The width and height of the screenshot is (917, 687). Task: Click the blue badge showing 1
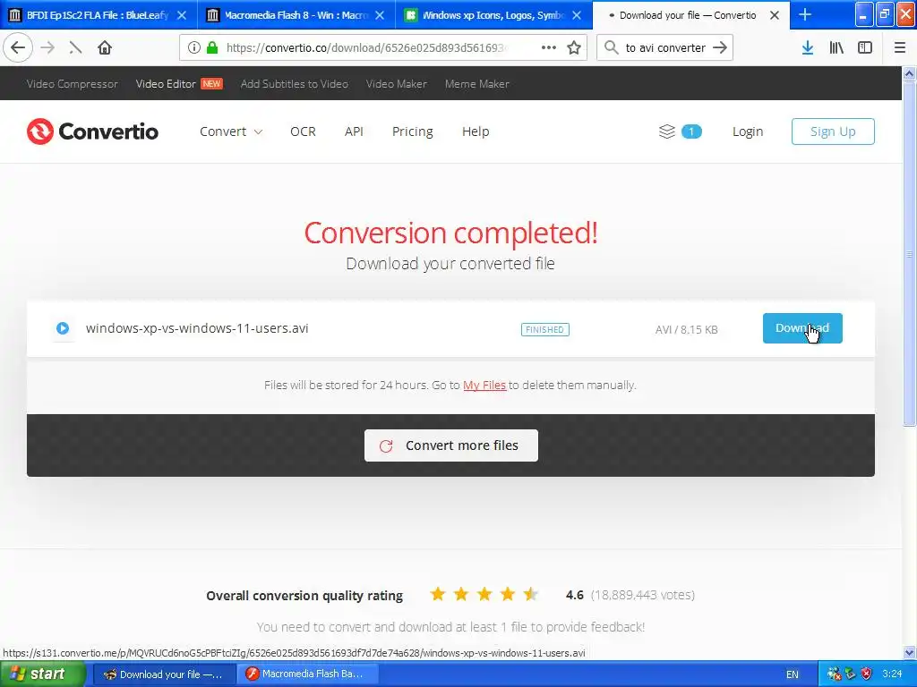point(691,131)
